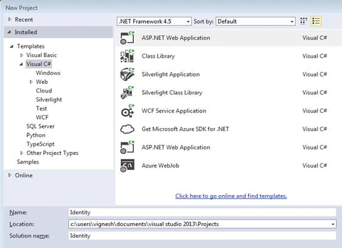The image size is (342, 248).
Task: Collapse the Visual C# tree node
Action: [21, 64]
